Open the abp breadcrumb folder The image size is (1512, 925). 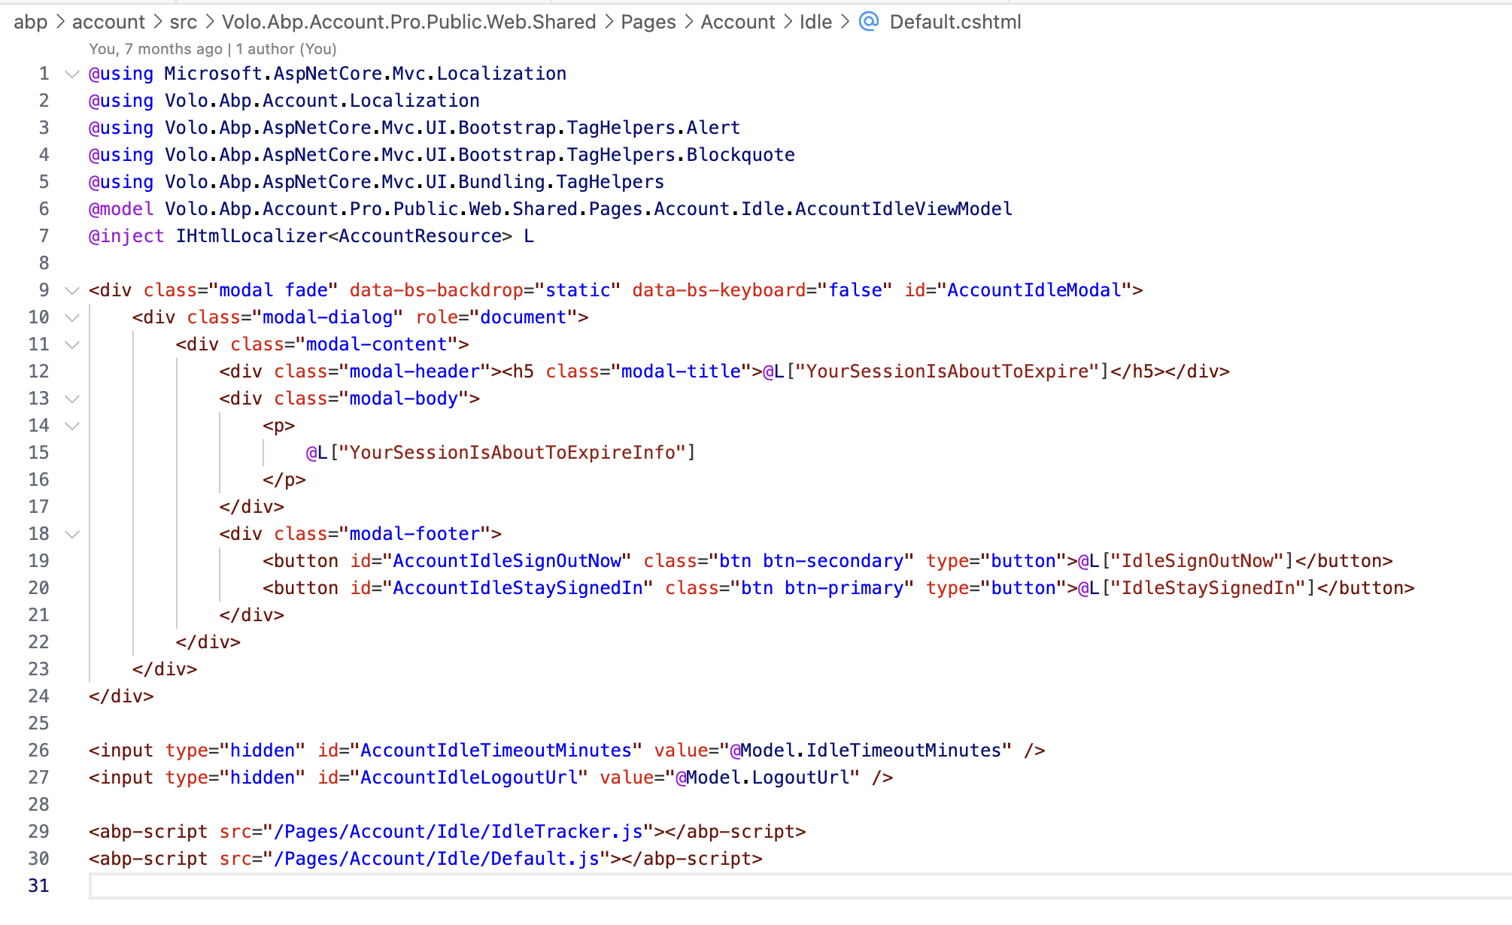[x=30, y=22]
